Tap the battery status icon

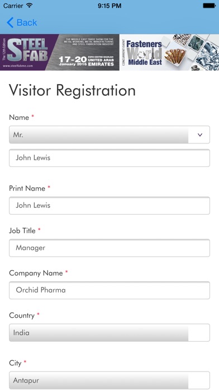(209, 6)
